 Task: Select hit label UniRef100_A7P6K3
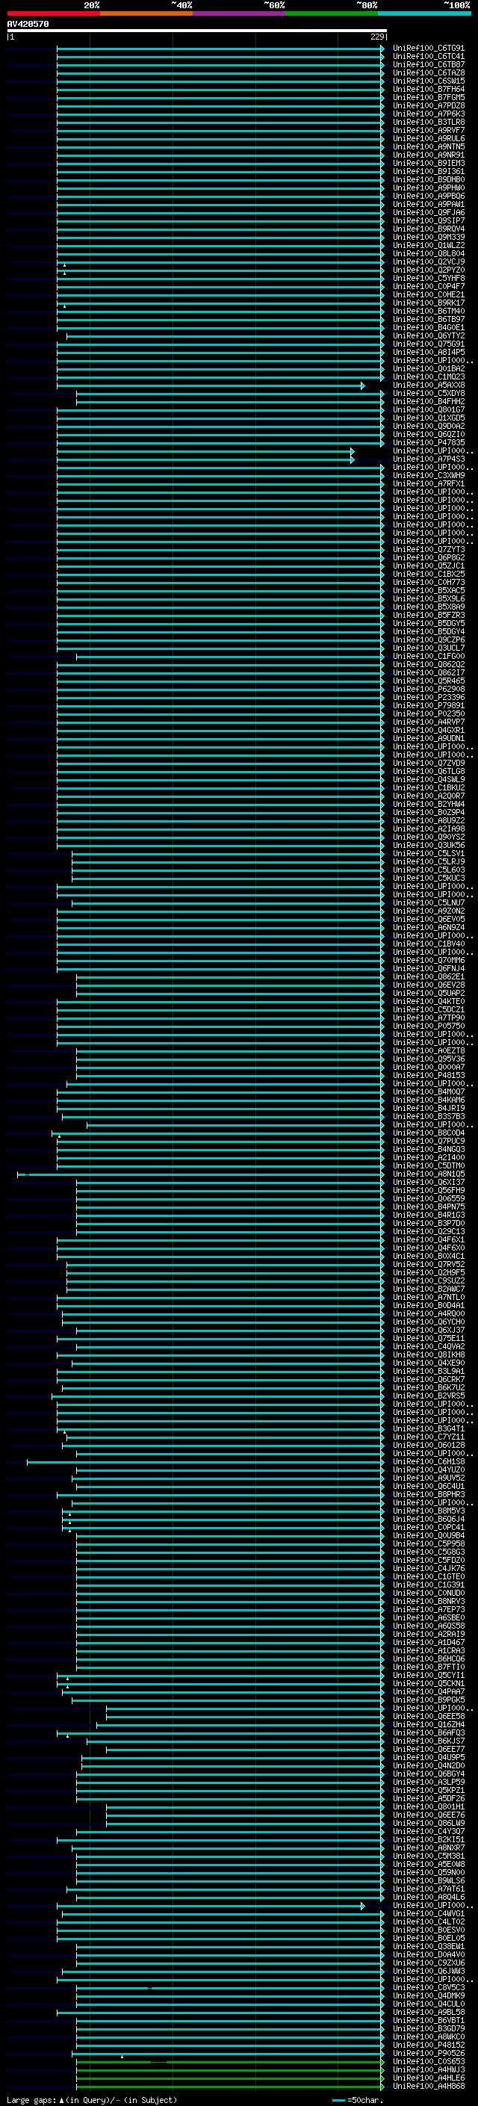[429, 114]
